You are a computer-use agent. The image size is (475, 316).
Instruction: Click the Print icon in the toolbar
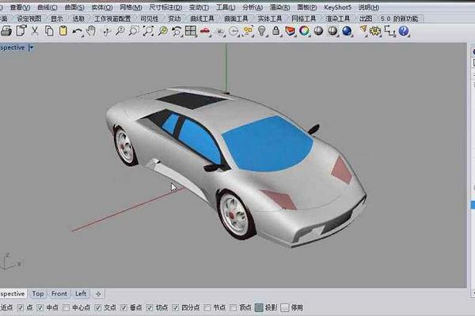pos(6,31)
